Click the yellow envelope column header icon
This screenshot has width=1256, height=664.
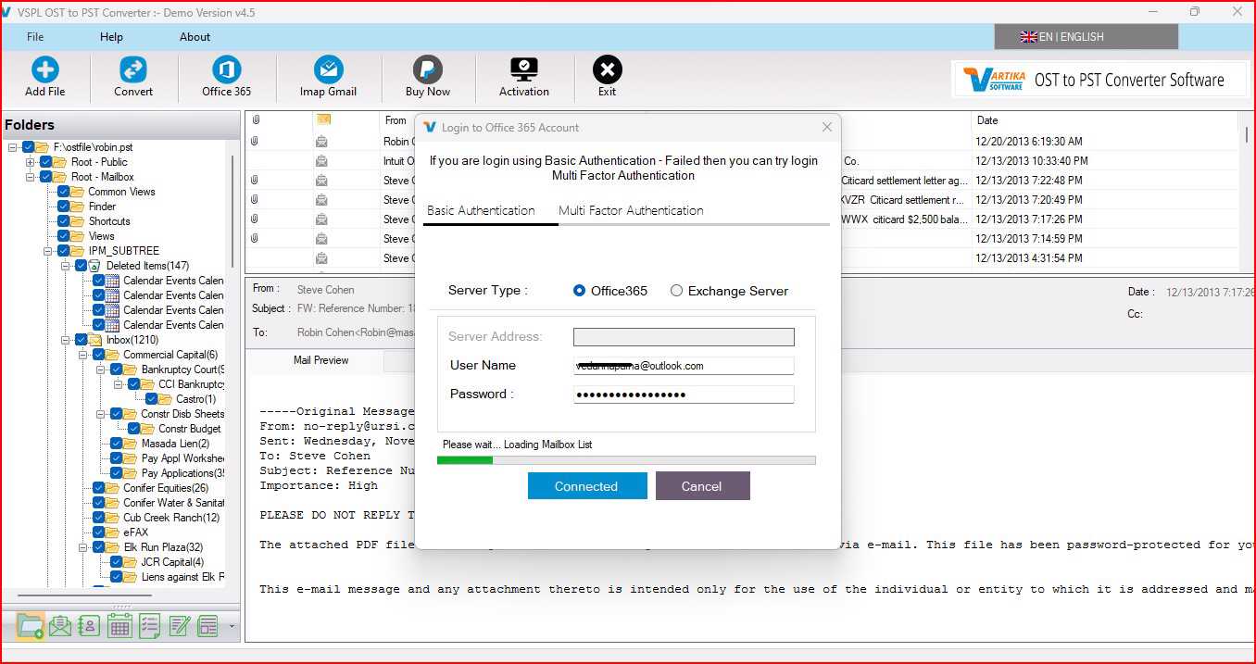[x=323, y=120]
